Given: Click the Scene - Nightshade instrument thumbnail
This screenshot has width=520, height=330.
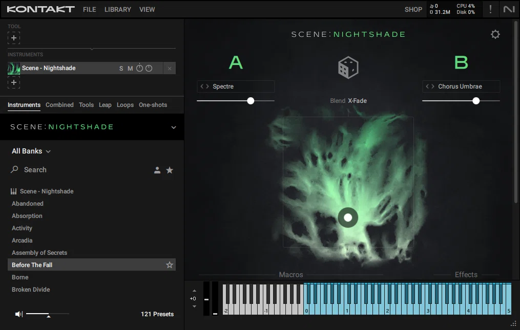Looking at the screenshot, I should pos(14,68).
